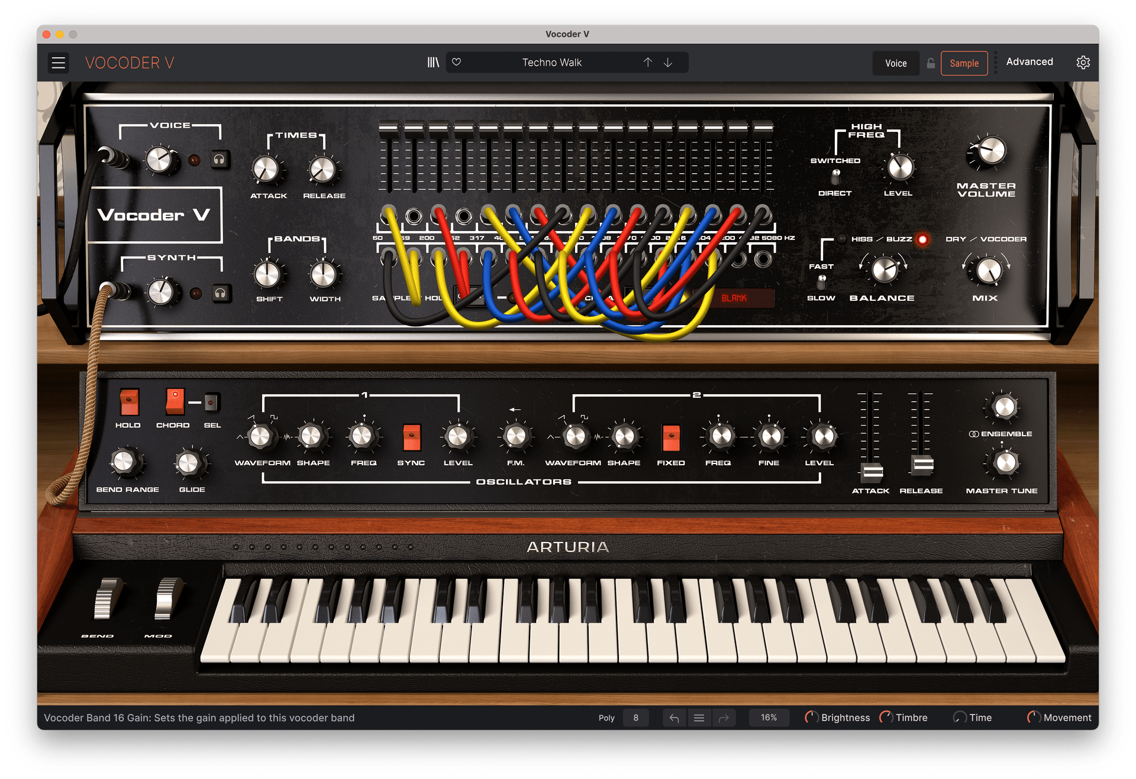
Task: Load previous preset with up arrow
Action: [x=648, y=62]
